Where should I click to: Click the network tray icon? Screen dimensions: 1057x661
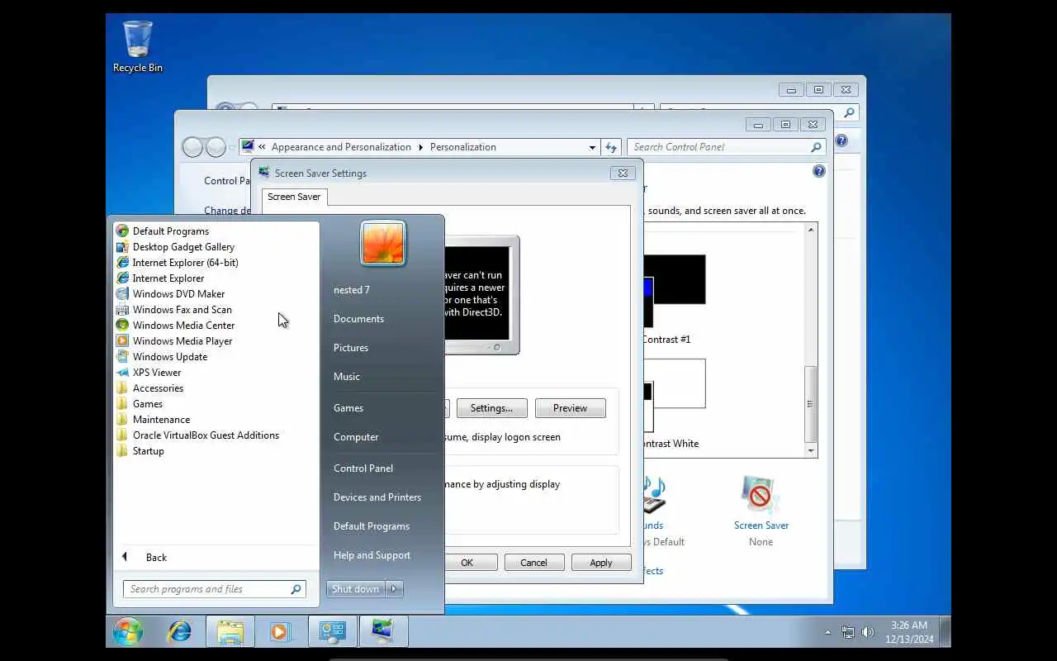848,632
